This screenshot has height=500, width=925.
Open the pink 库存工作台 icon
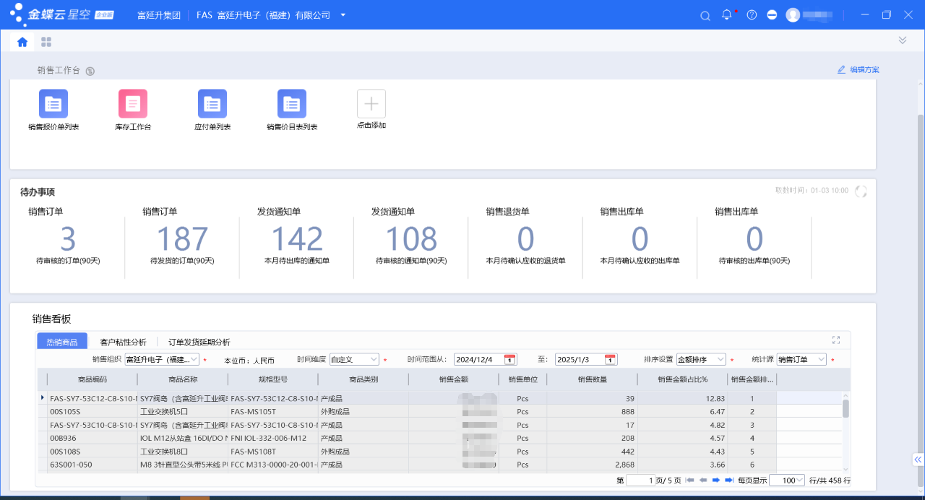133,104
